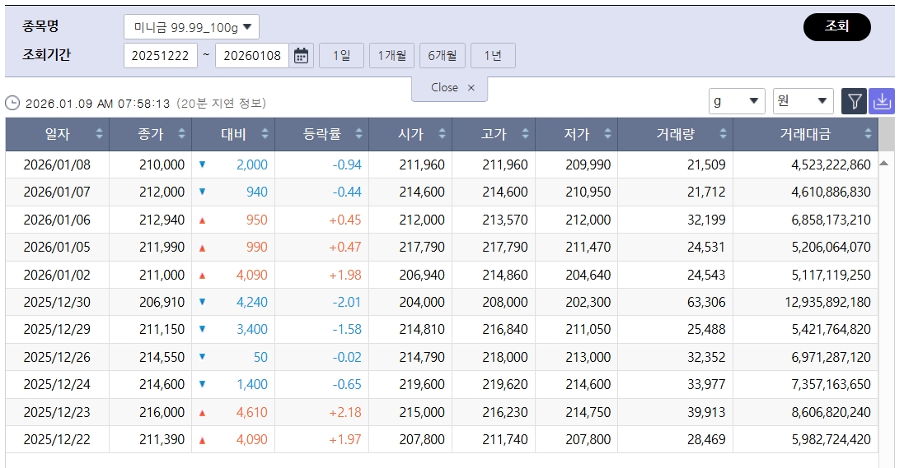The height and width of the screenshot is (468, 904).
Task: Sort by 종가 column arrows
Action: tap(182, 134)
